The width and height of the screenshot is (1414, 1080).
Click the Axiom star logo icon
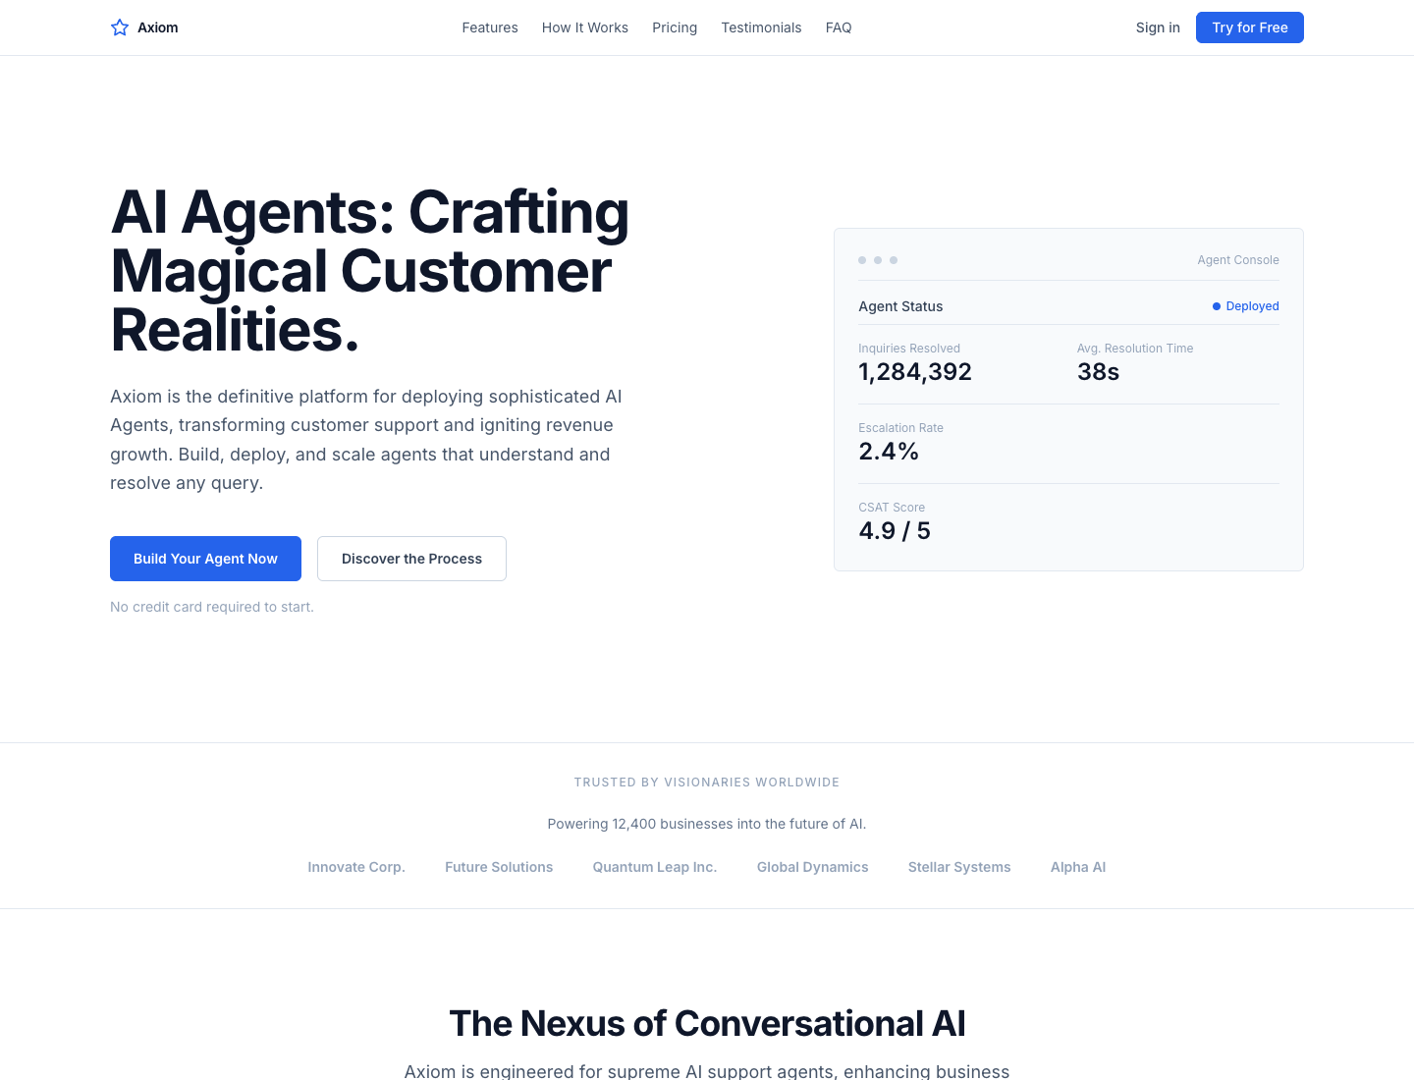point(120,27)
